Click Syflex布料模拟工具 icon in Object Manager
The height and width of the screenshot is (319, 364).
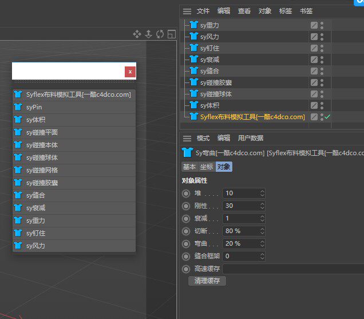click(x=193, y=117)
